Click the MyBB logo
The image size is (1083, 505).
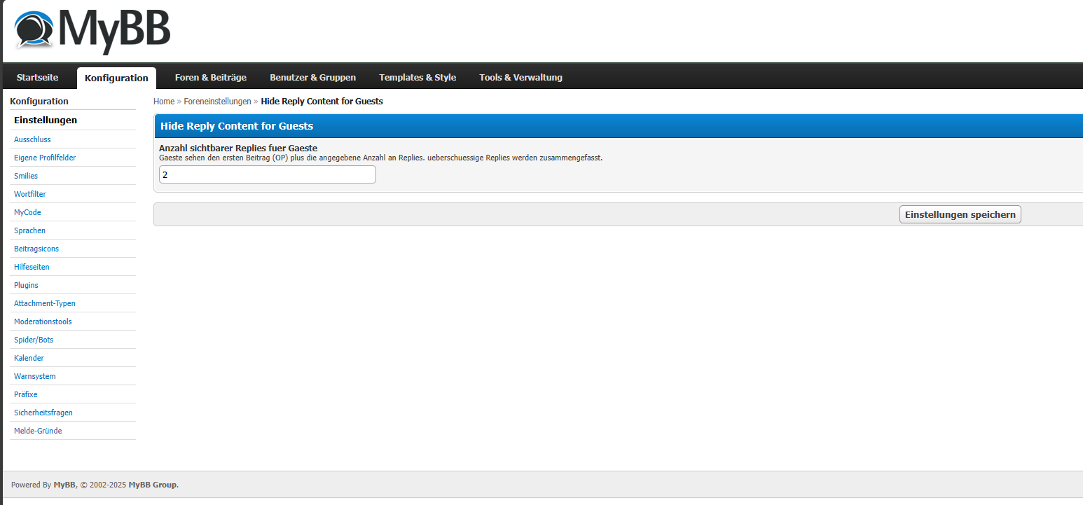(92, 29)
